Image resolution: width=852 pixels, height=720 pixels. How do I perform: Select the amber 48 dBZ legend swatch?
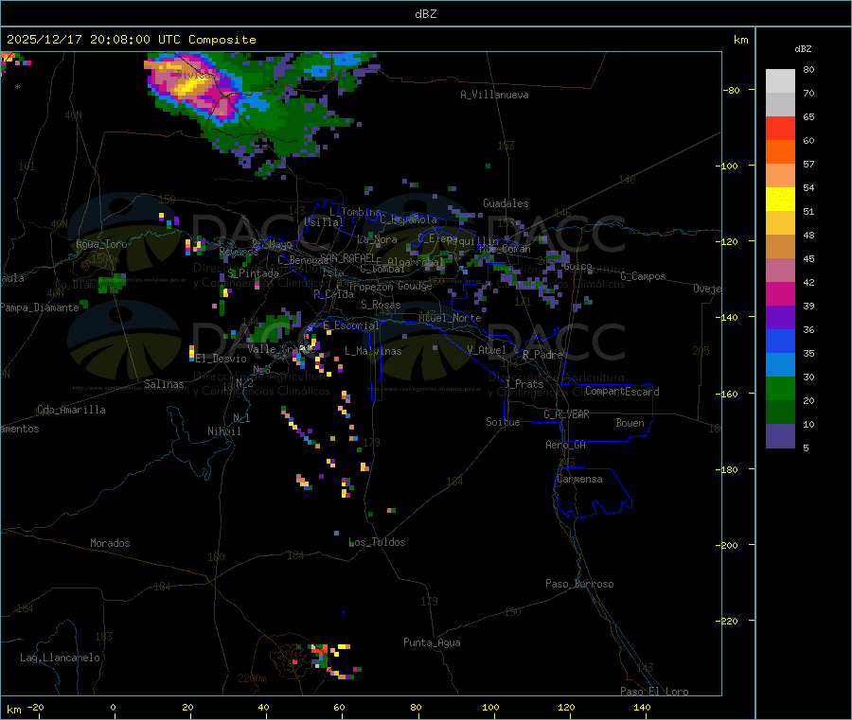[x=780, y=223]
